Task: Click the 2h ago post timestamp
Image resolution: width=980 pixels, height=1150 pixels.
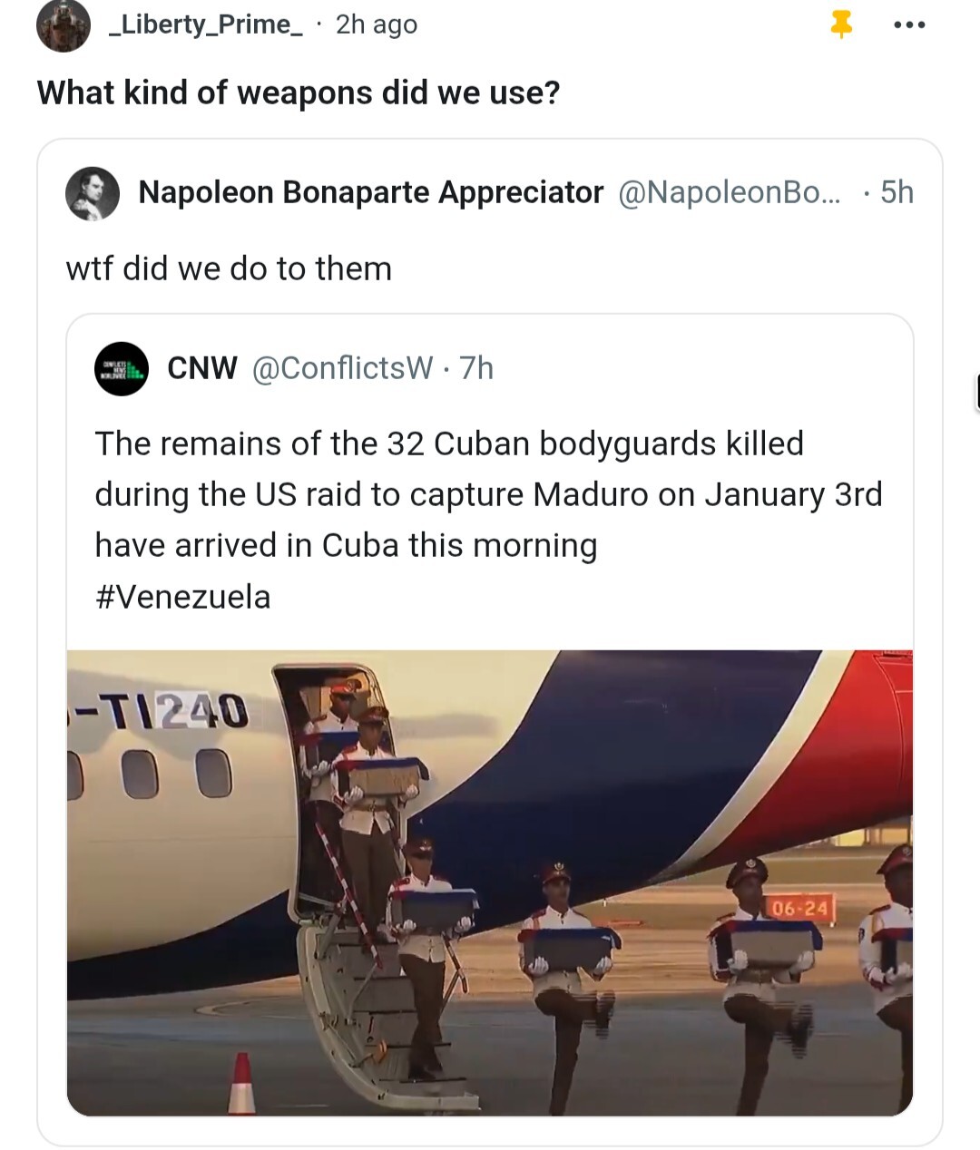Action: [x=377, y=24]
